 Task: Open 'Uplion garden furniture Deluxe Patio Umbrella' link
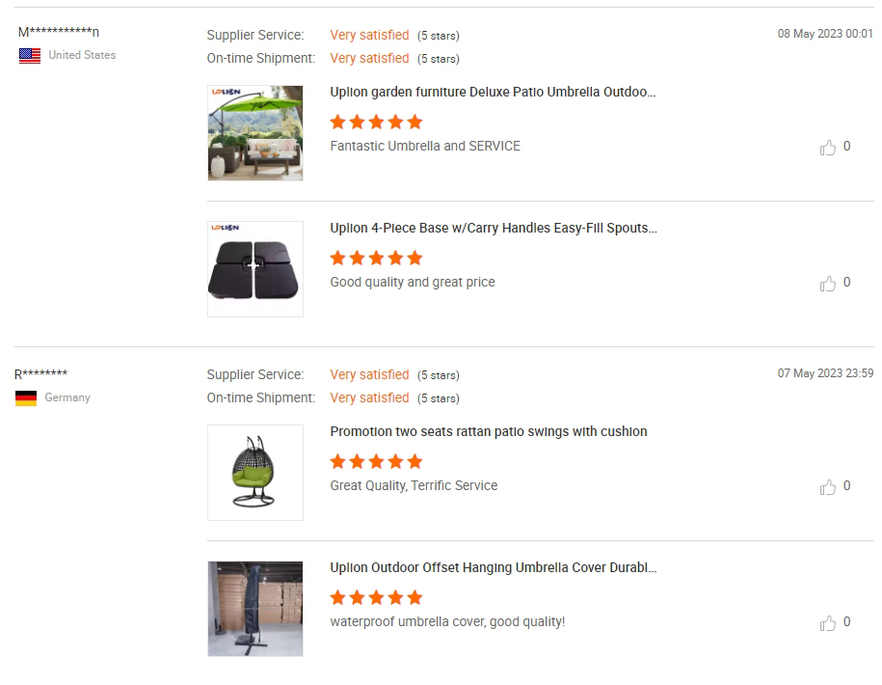click(493, 93)
